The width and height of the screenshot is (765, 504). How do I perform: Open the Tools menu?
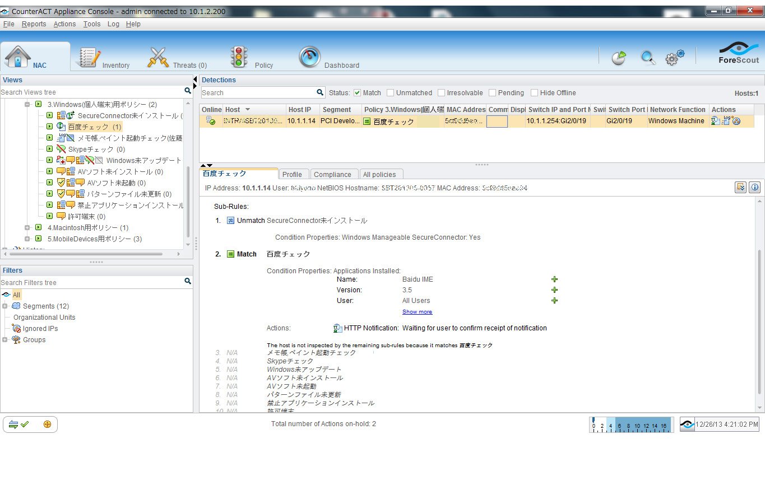click(92, 24)
